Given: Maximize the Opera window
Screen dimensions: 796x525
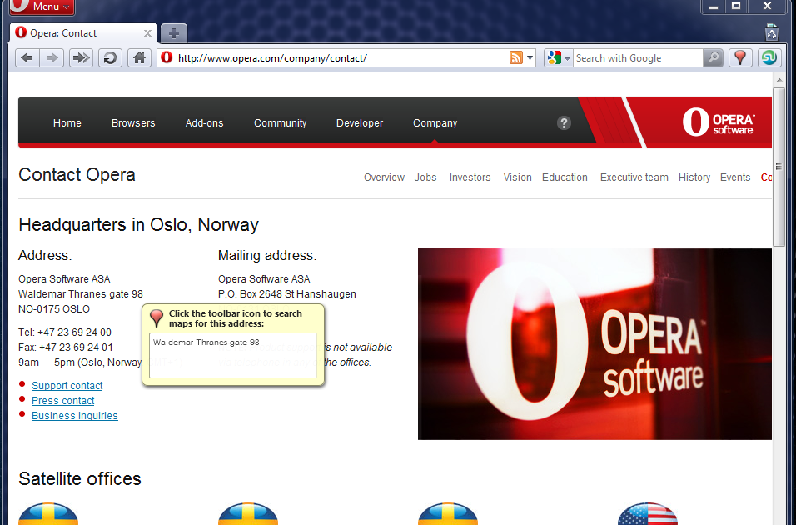Looking at the screenshot, I should coord(735,7).
